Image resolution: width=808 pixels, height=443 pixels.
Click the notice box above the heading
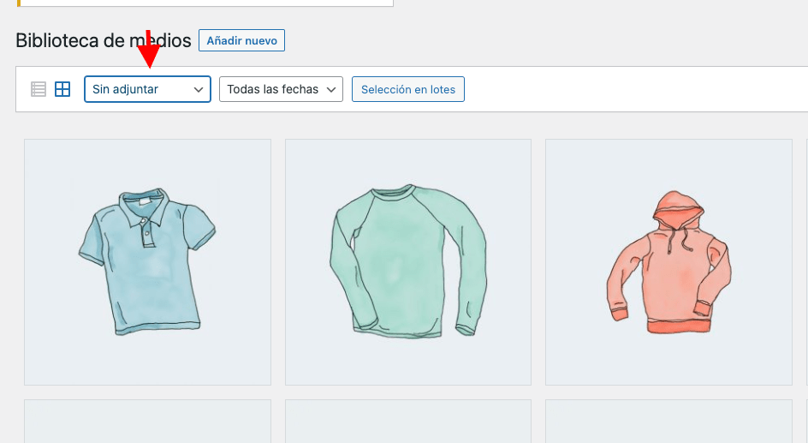pos(205,3)
